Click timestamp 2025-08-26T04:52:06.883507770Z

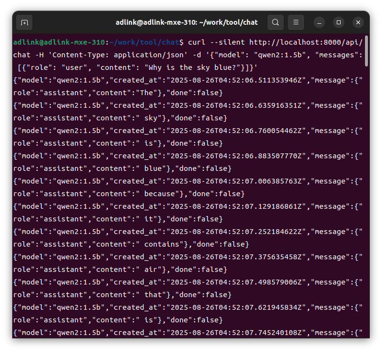click(236, 156)
